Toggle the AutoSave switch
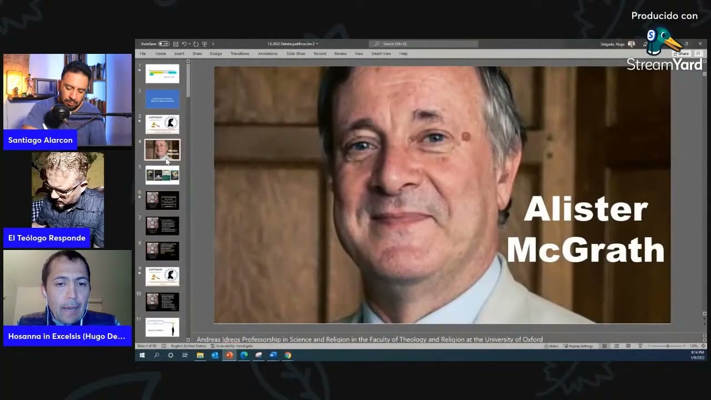Image resolution: width=711 pixels, height=400 pixels. coord(164,44)
